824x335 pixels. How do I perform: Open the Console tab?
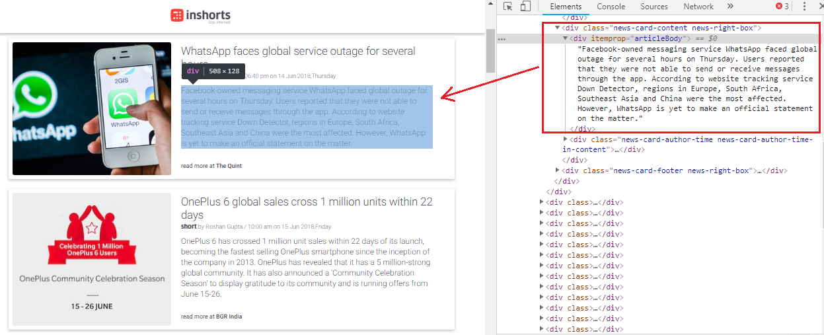tap(611, 7)
